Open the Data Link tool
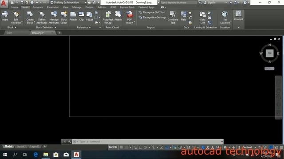 point(203,17)
